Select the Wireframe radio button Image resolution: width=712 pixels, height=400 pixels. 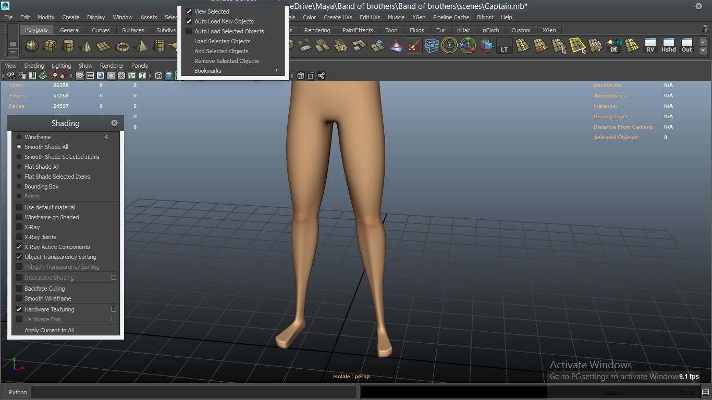point(19,137)
